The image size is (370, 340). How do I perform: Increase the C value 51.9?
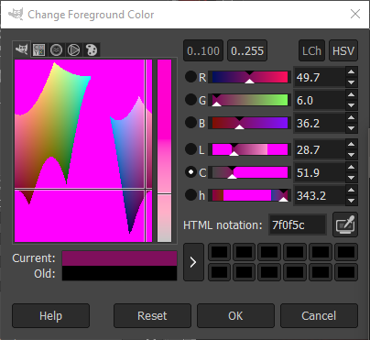coord(352,168)
